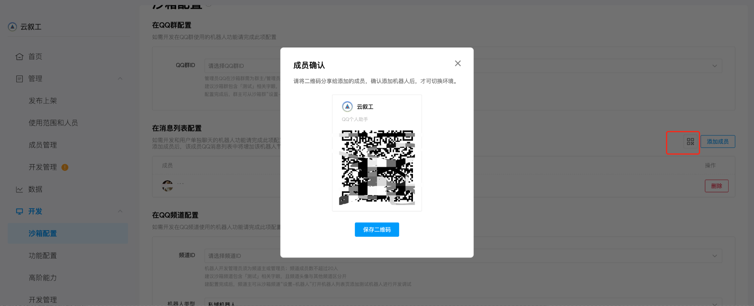754x306 pixels.
Task: Collapse the 管理 section chevron
Action: coord(120,79)
